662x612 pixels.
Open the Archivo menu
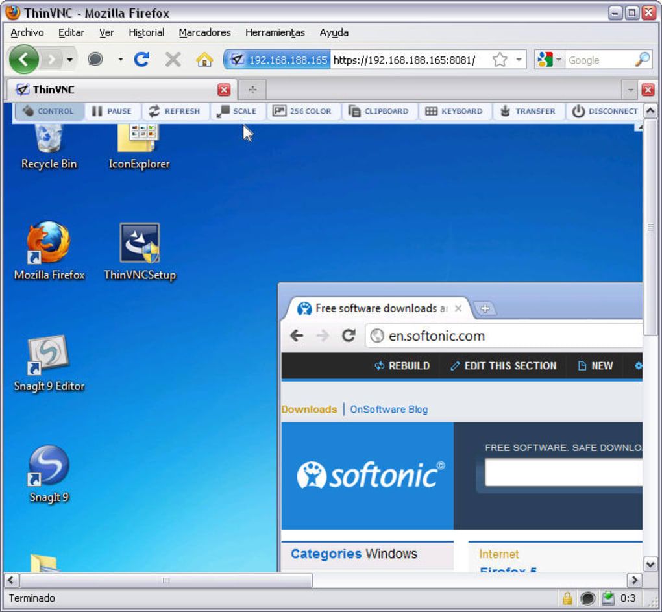(x=27, y=32)
